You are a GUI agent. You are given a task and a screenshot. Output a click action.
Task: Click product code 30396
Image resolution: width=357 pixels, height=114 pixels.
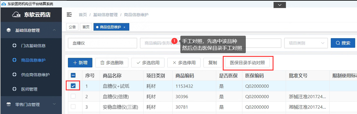(x=182, y=97)
